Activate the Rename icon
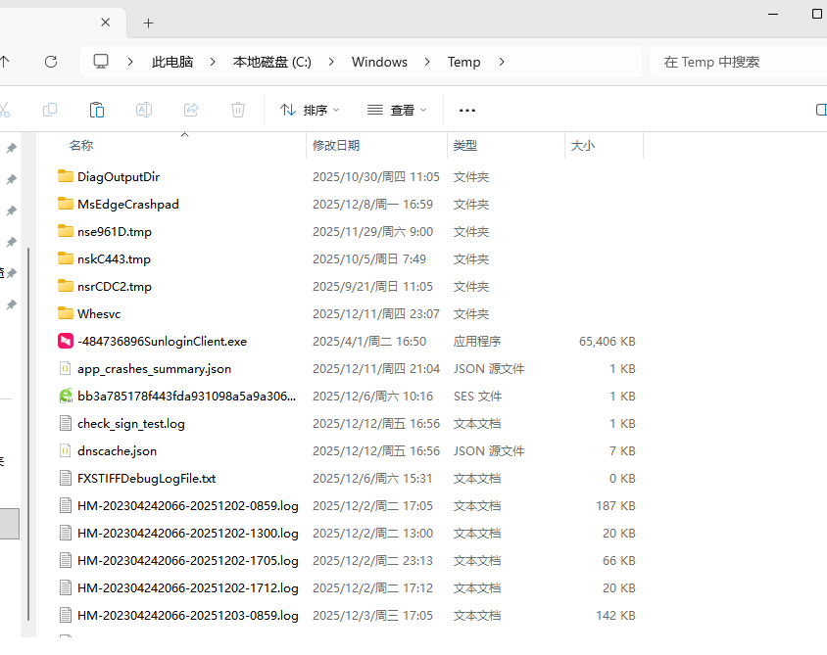 (144, 109)
